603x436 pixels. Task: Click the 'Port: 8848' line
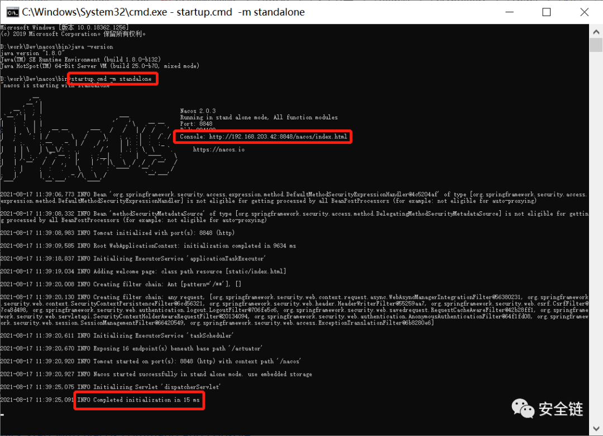[x=196, y=124]
